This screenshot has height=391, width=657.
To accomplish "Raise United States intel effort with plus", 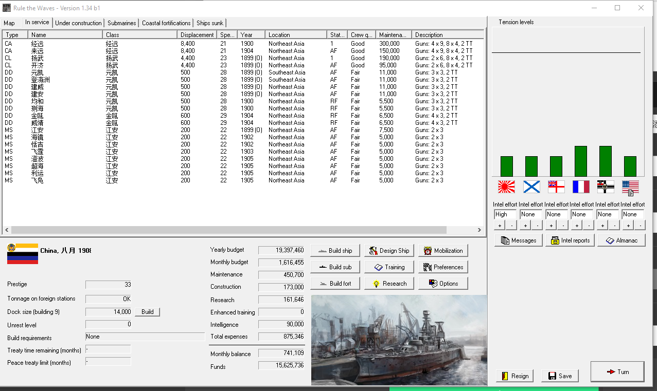I will click(628, 226).
